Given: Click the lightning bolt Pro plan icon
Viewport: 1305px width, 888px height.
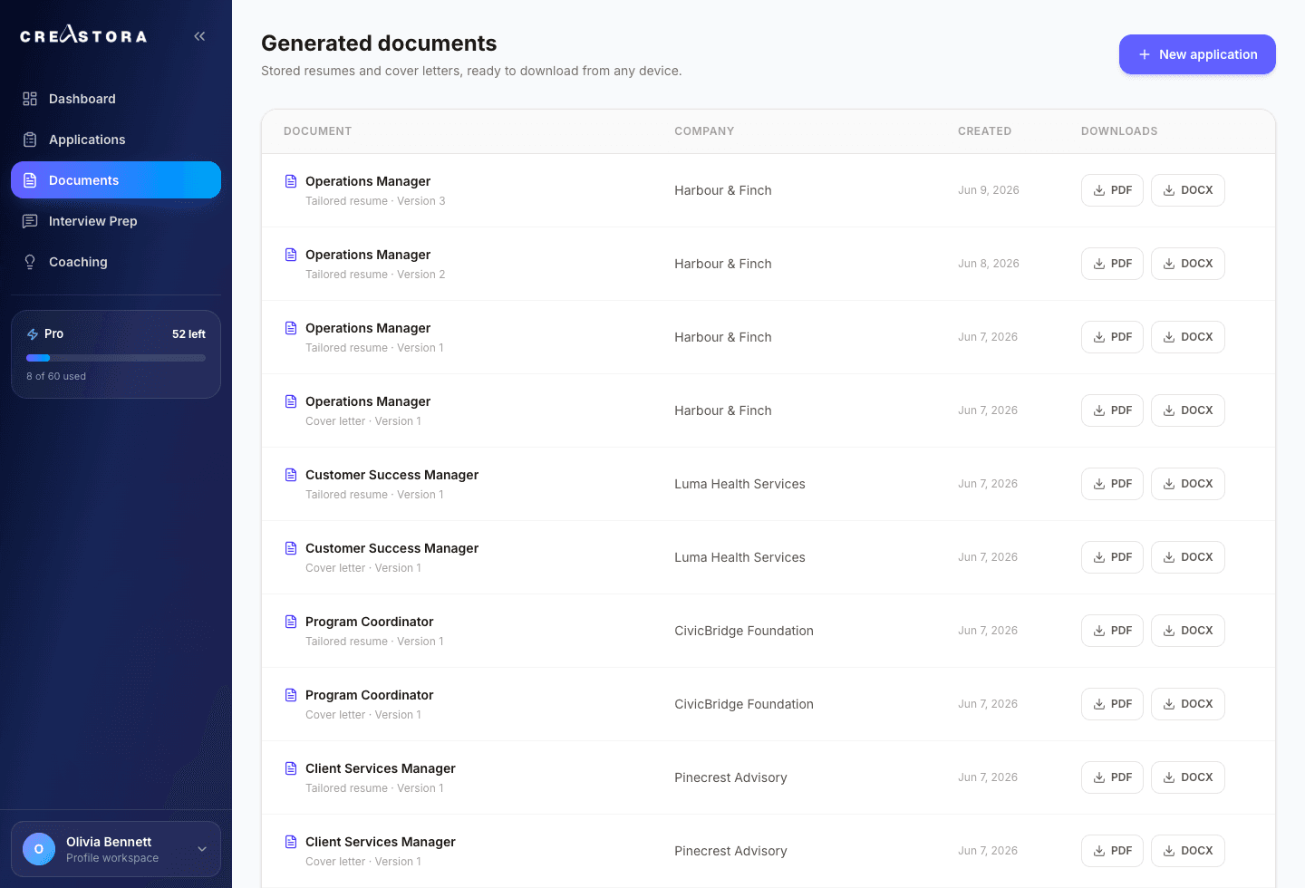Looking at the screenshot, I should pos(33,334).
